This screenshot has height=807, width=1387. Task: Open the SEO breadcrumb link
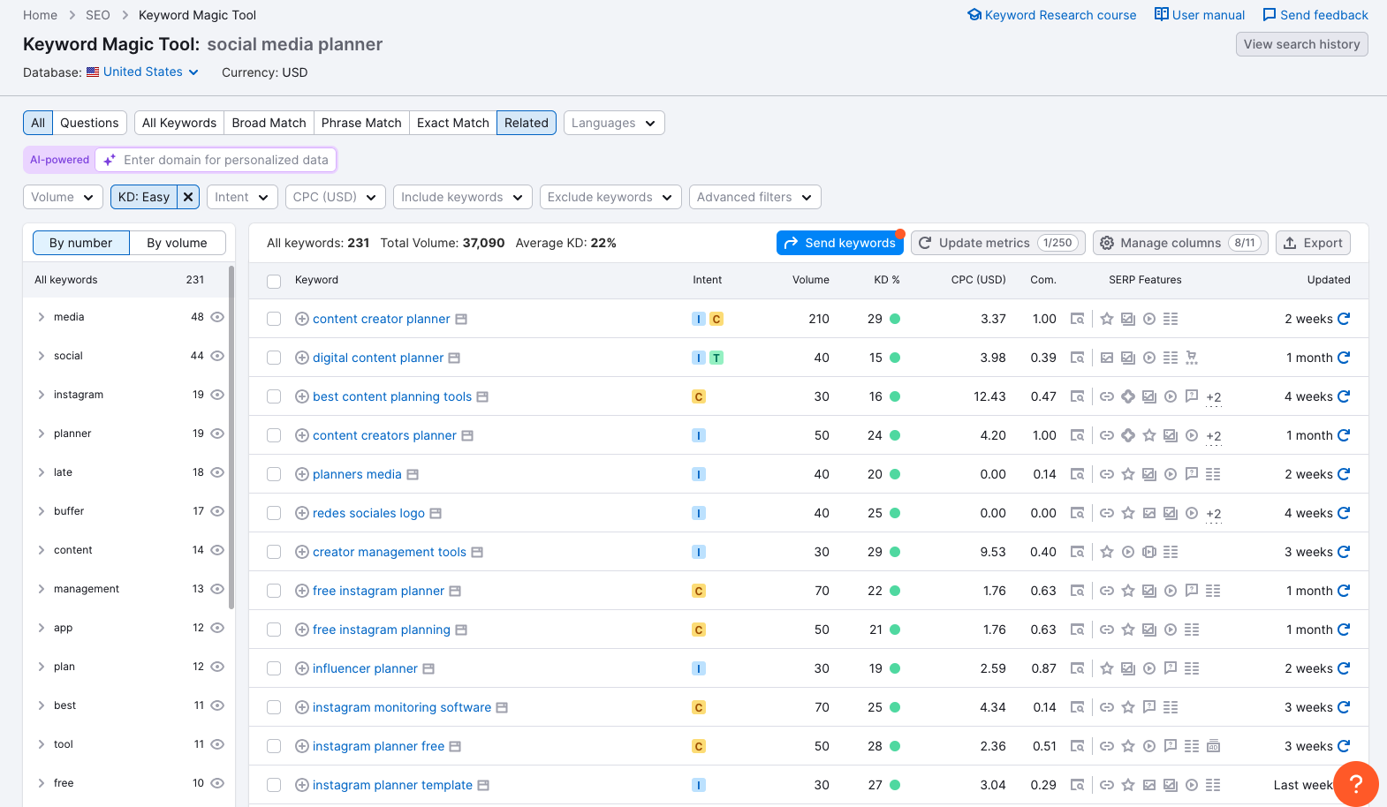click(98, 15)
